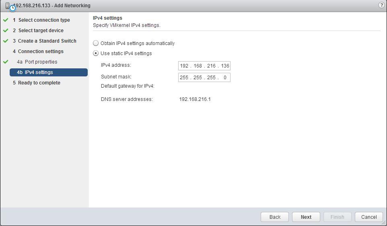Image resolution: width=387 pixels, height=226 pixels.
Task: Click subnet mask first octet 255
Action: pyautogui.click(x=184, y=78)
